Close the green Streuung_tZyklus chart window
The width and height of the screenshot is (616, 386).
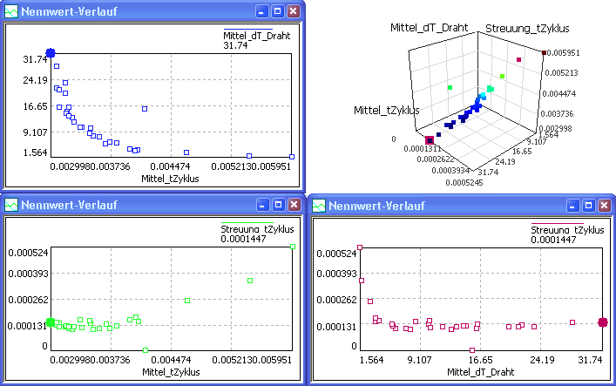294,205
